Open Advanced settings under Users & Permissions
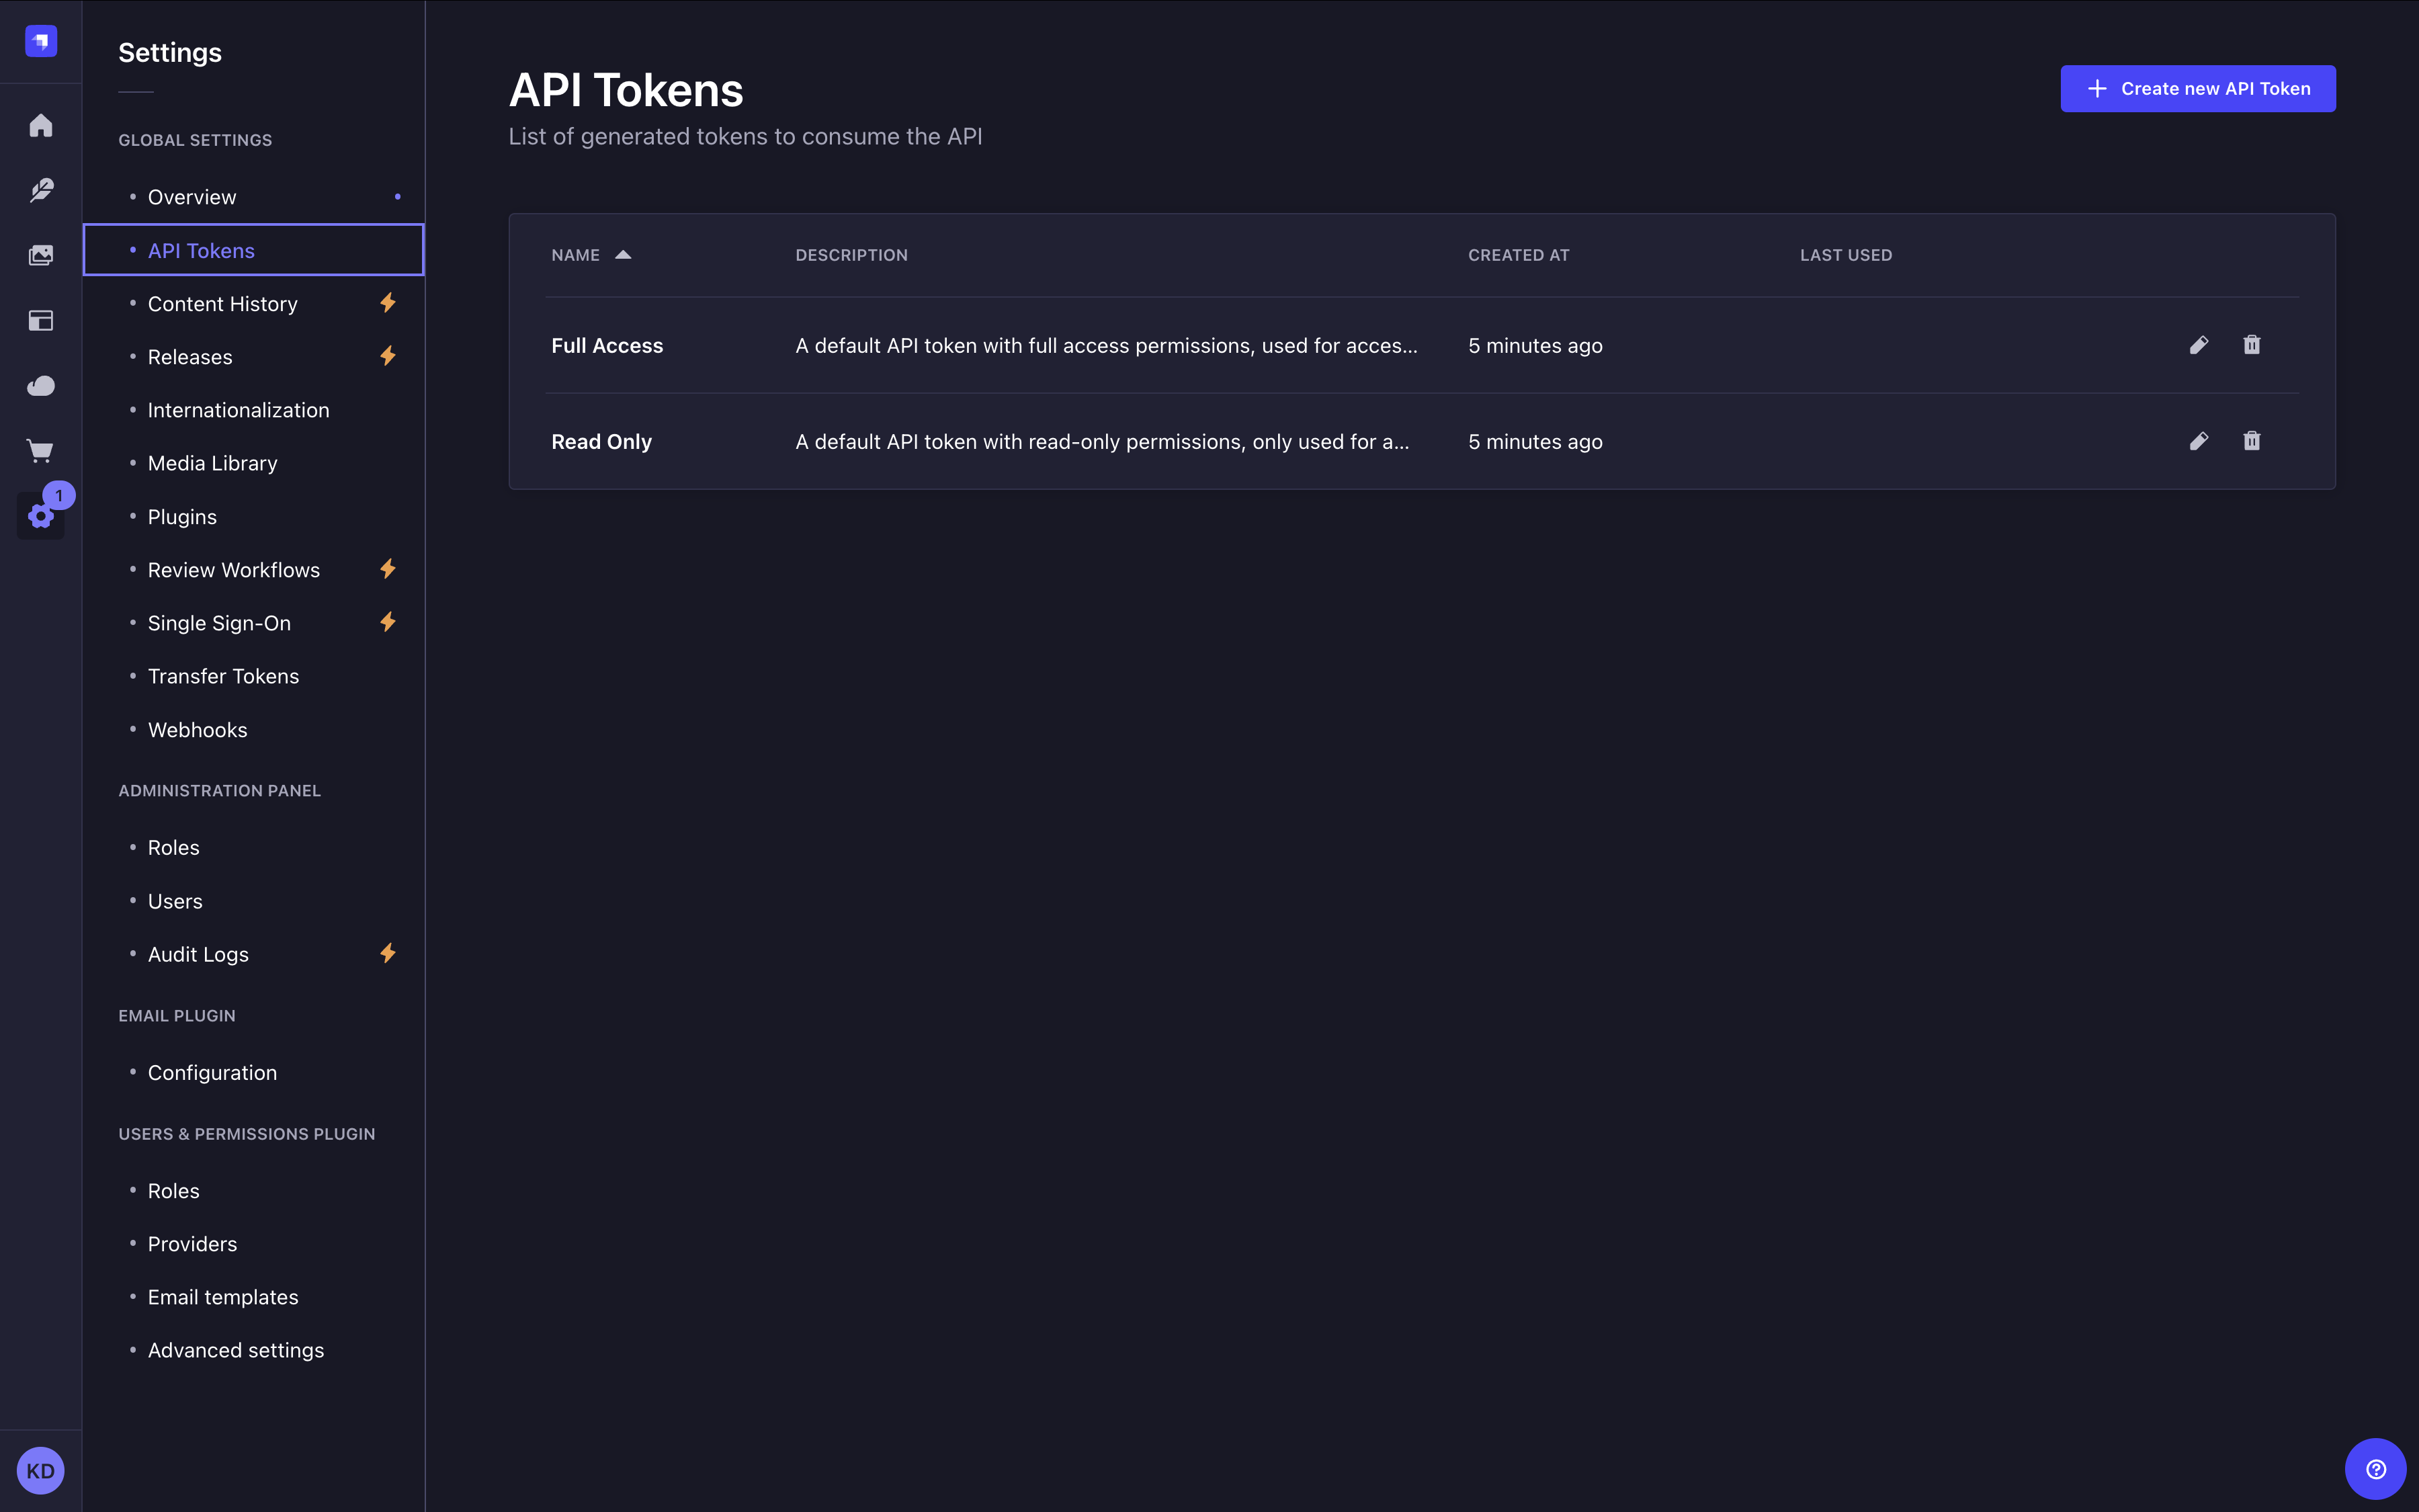Screen dimensions: 2419x1512 pos(235,1349)
